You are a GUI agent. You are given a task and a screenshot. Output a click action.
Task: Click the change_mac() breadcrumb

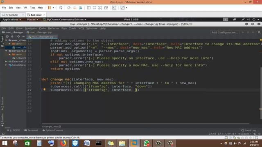[x=52, y=127]
